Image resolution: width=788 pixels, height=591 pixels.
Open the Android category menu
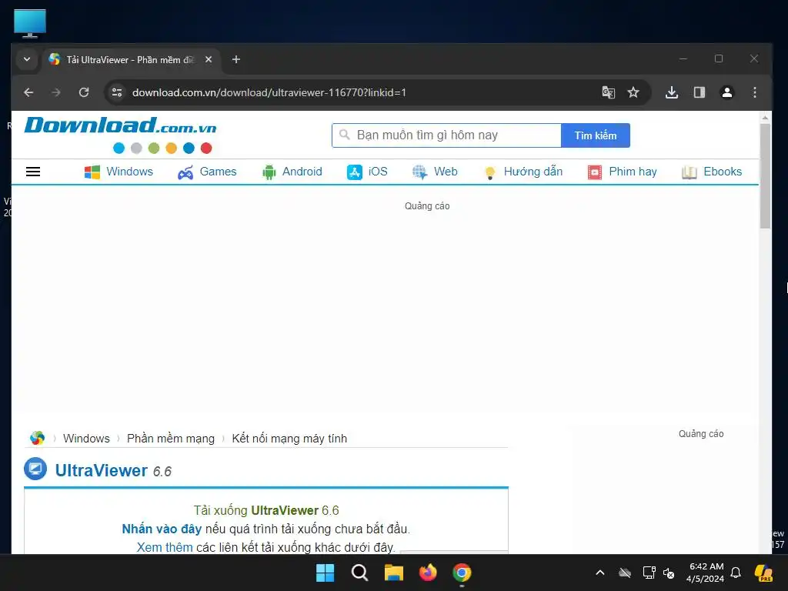(292, 172)
